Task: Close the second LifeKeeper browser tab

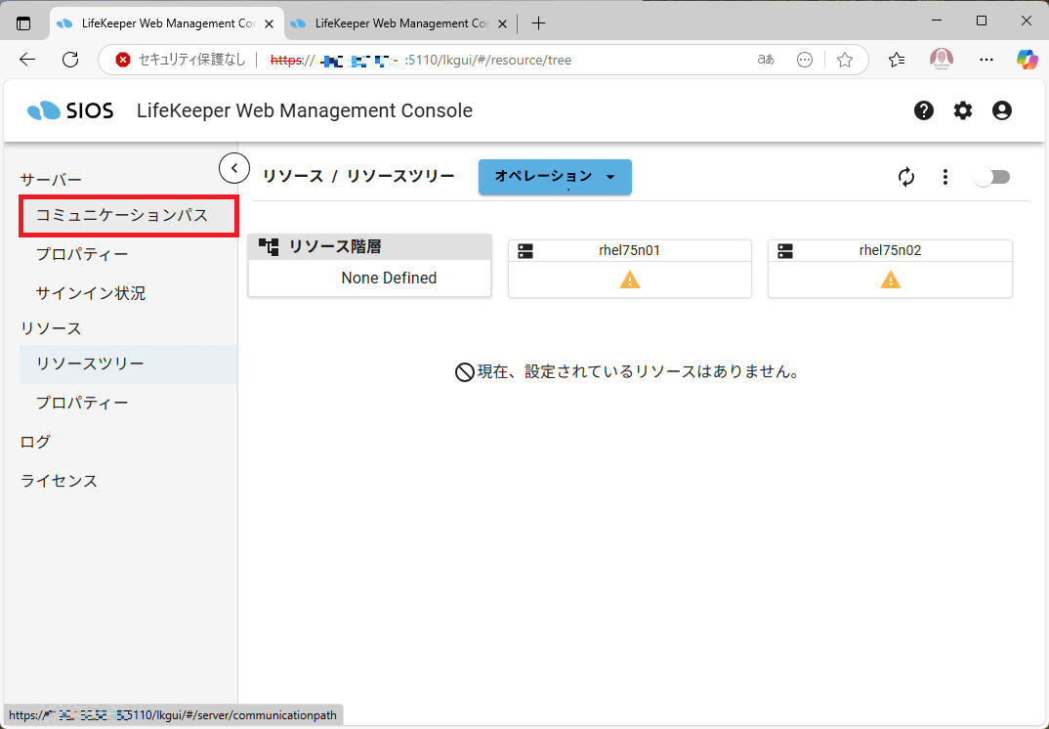Action: pos(502,23)
